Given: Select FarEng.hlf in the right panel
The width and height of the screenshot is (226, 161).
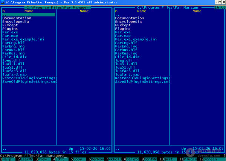Looking at the screenshot, I should click(x=126, y=43).
